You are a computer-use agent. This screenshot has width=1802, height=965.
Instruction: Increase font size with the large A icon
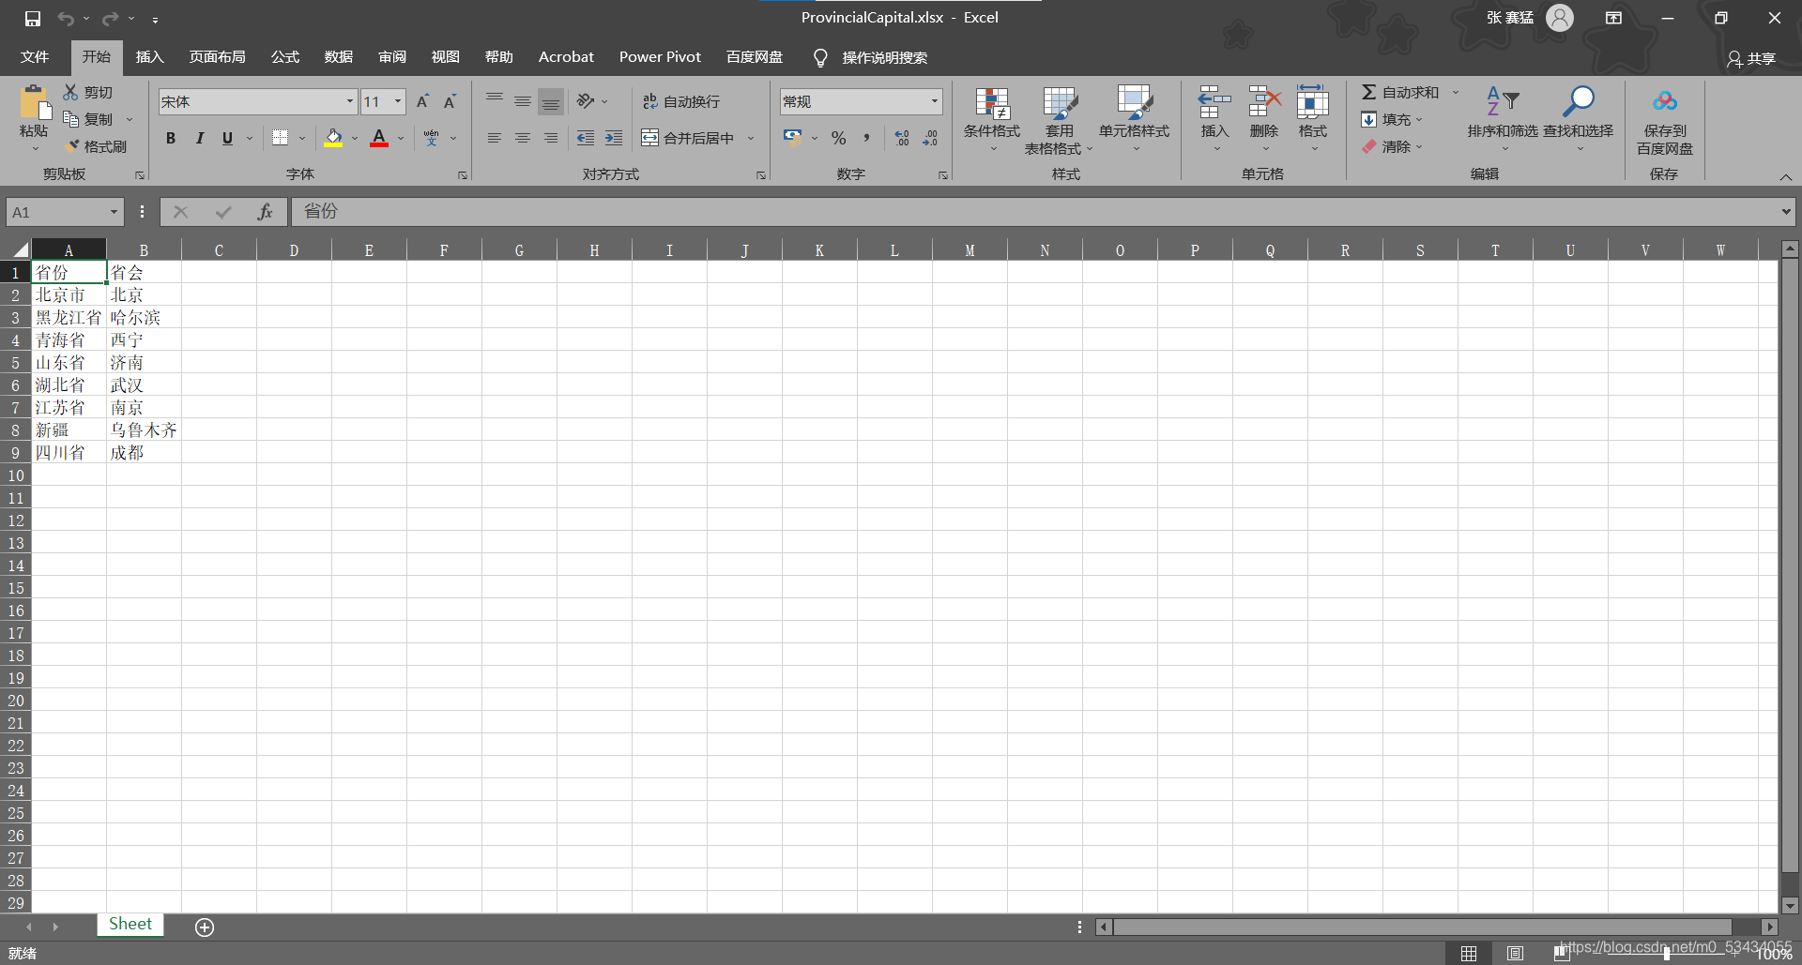(422, 101)
